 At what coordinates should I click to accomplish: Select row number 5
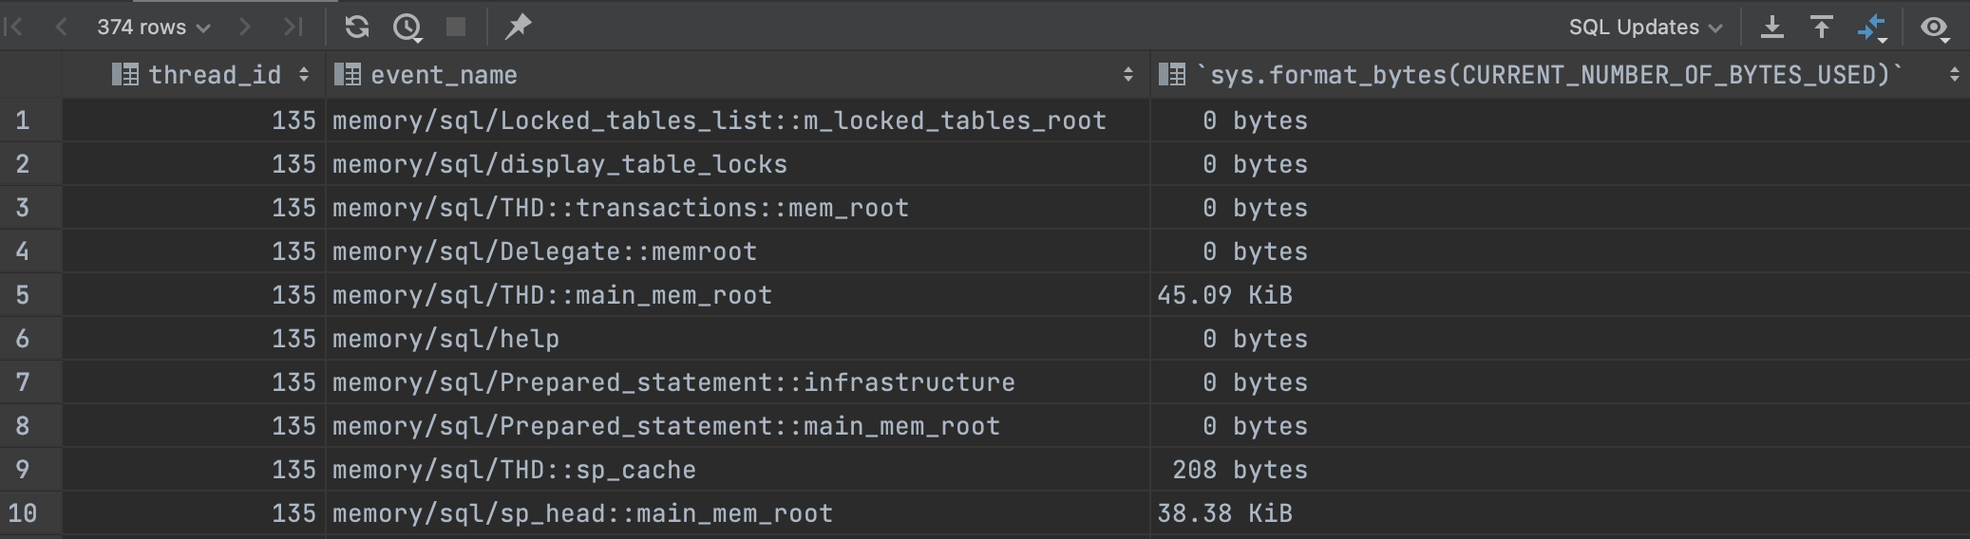pyautogui.click(x=23, y=295)
